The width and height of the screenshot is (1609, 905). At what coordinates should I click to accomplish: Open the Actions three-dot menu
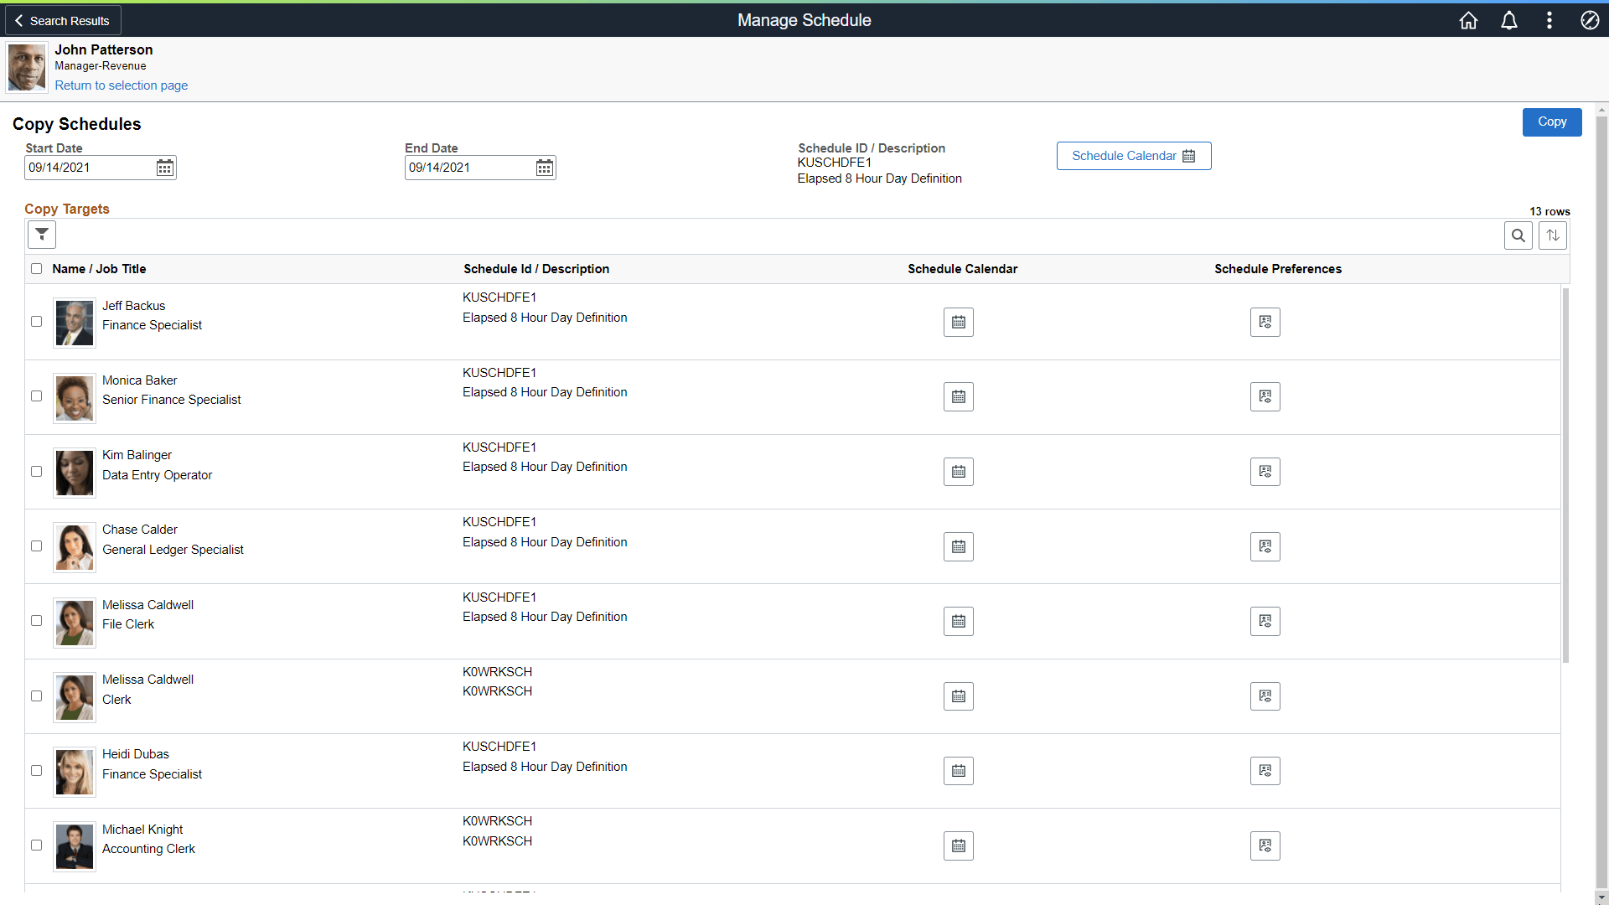[1550, 20]
